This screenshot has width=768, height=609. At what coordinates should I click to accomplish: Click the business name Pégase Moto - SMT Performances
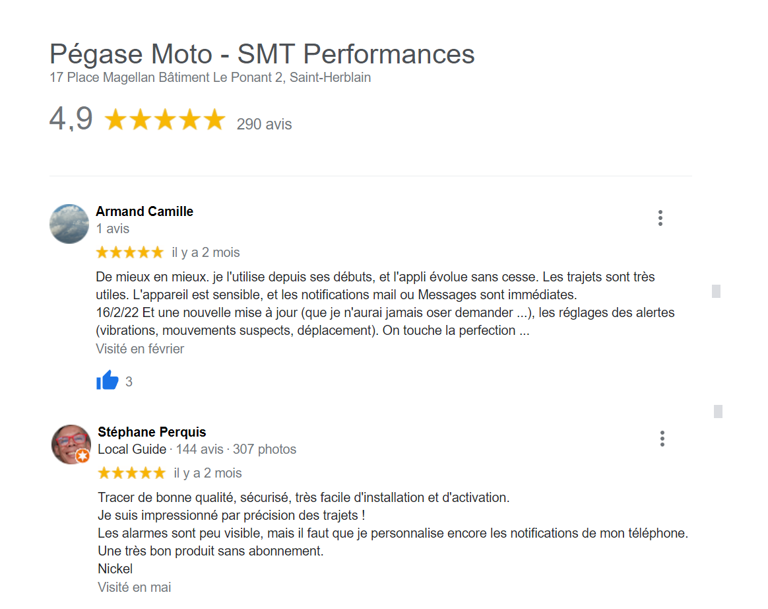tap(261, 54)
